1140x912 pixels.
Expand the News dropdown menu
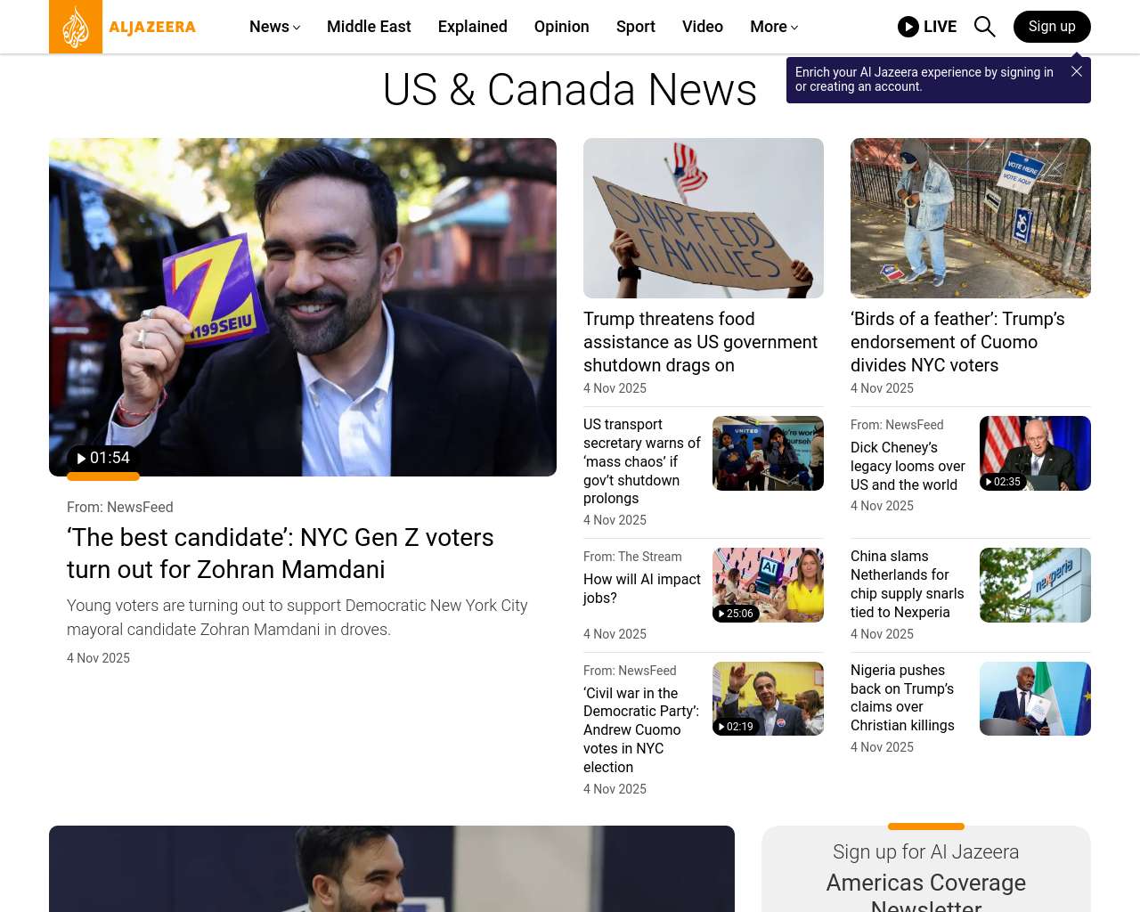[x=274, y=27]
